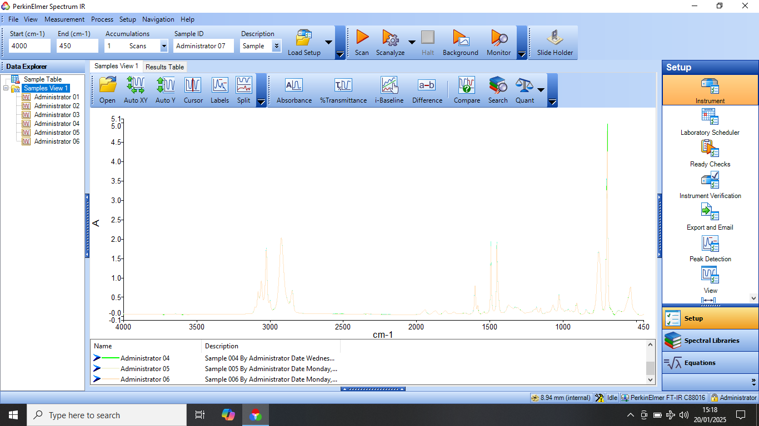Toggle the vertical Cursor on graph
The height and width of the screenshot is (426, 759).
click(x=193, y=85)
